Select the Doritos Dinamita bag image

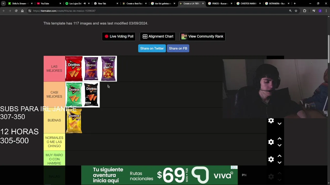(108, 69)
